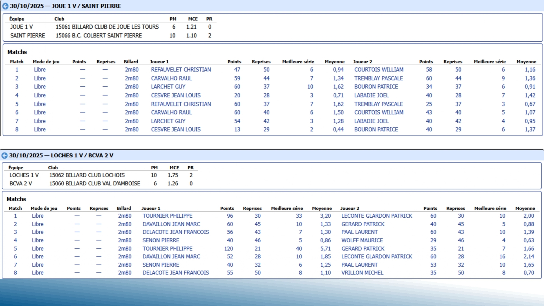Click back arrow icon beside LOCHES 1 V header
Image resolution: width=544 pixels, height=306 pixels.
(x=4, y=155)
